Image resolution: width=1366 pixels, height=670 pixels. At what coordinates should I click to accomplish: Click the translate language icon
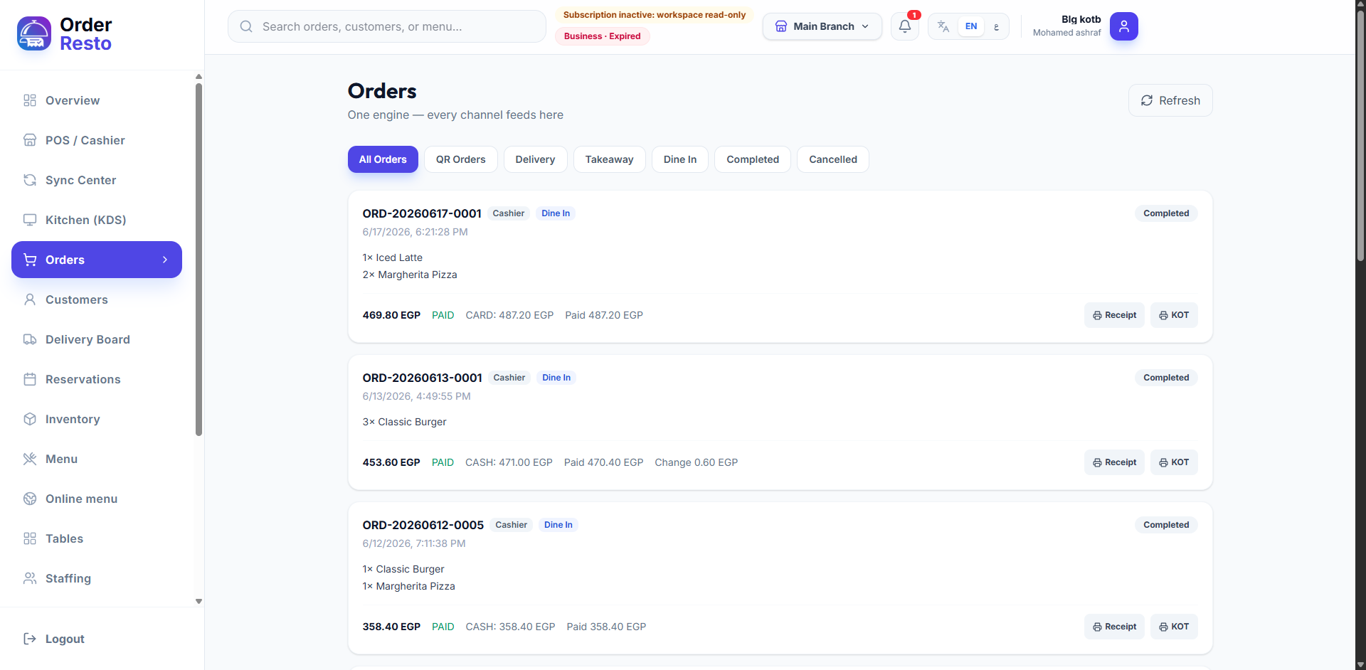(x=943, y=26)
